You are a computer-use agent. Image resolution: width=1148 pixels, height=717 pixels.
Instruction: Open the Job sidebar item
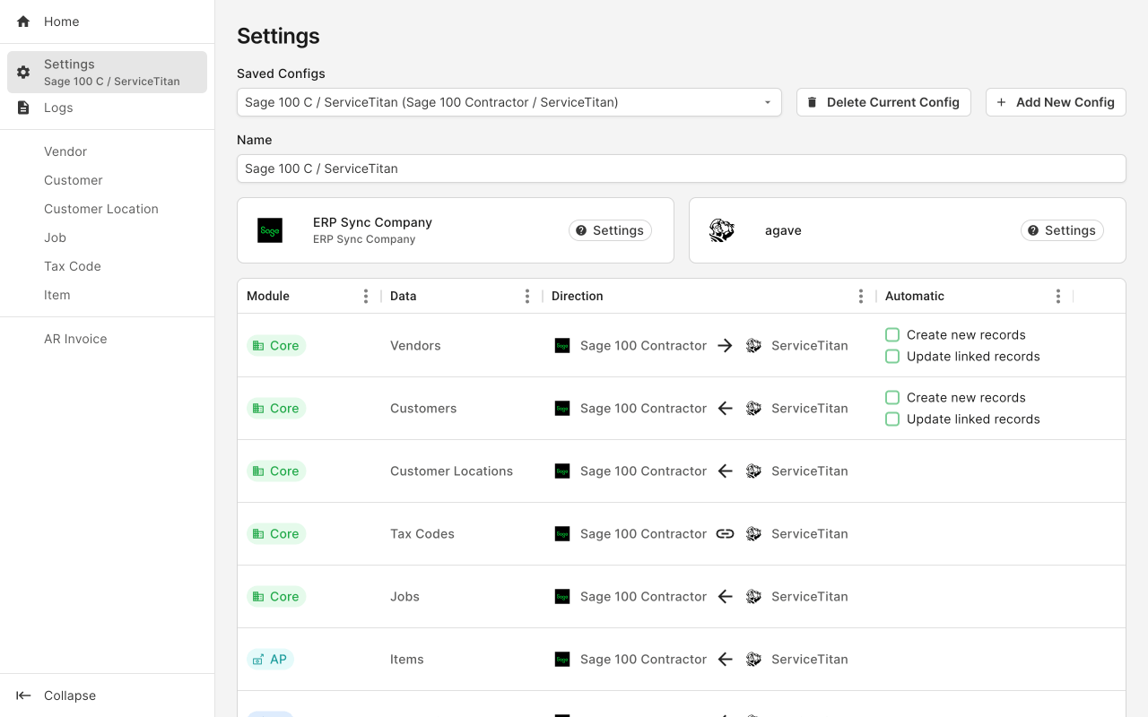(107, 238)
